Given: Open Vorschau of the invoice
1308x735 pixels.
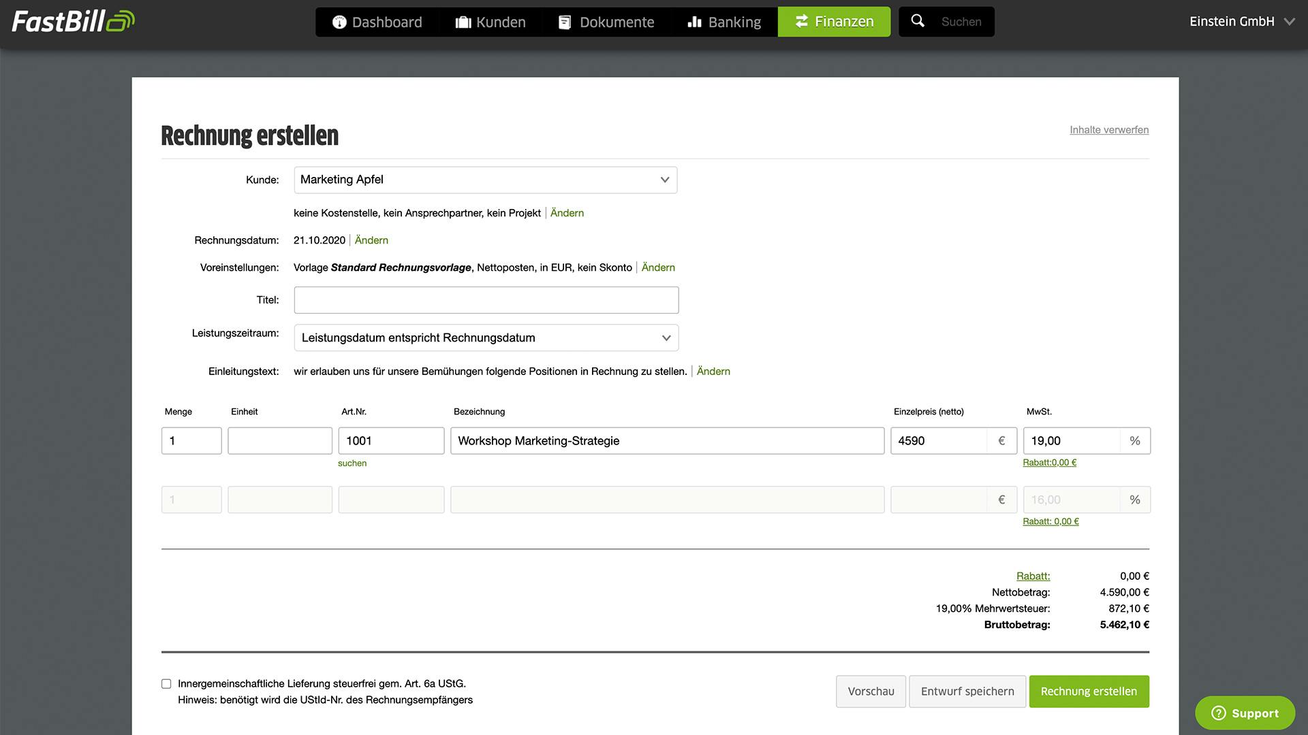Looking at the screenshot, I should coord(871,691).
